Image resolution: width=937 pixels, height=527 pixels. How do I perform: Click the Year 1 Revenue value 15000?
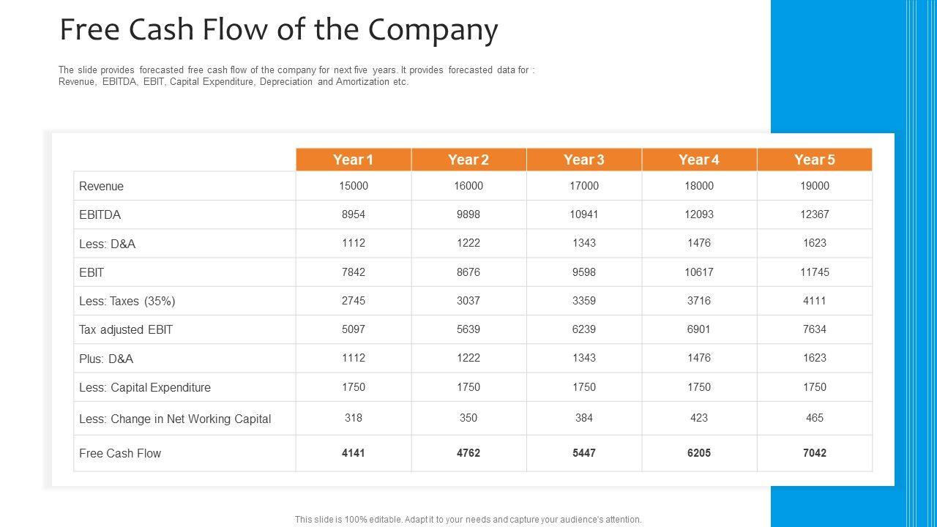click(354, 186)
